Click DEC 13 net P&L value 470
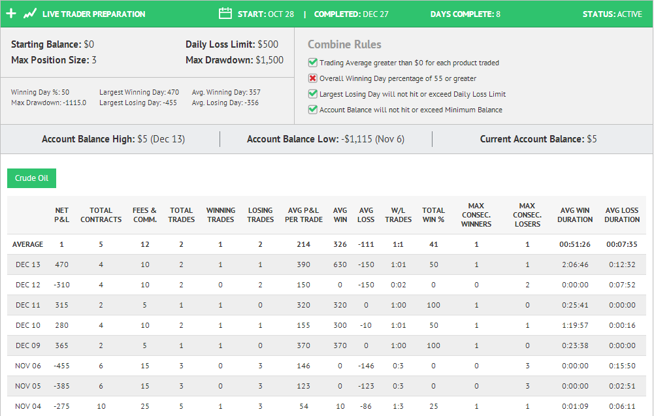The height and width of the screenshot is (416, 654). pos(61,264)
